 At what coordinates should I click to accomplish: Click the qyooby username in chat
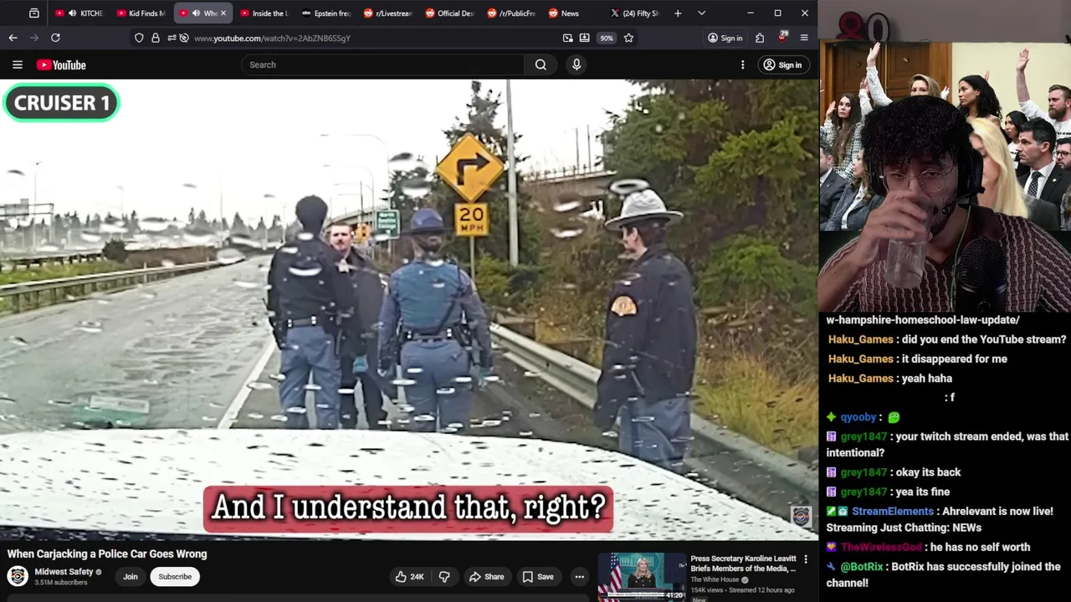coord(858,417)
